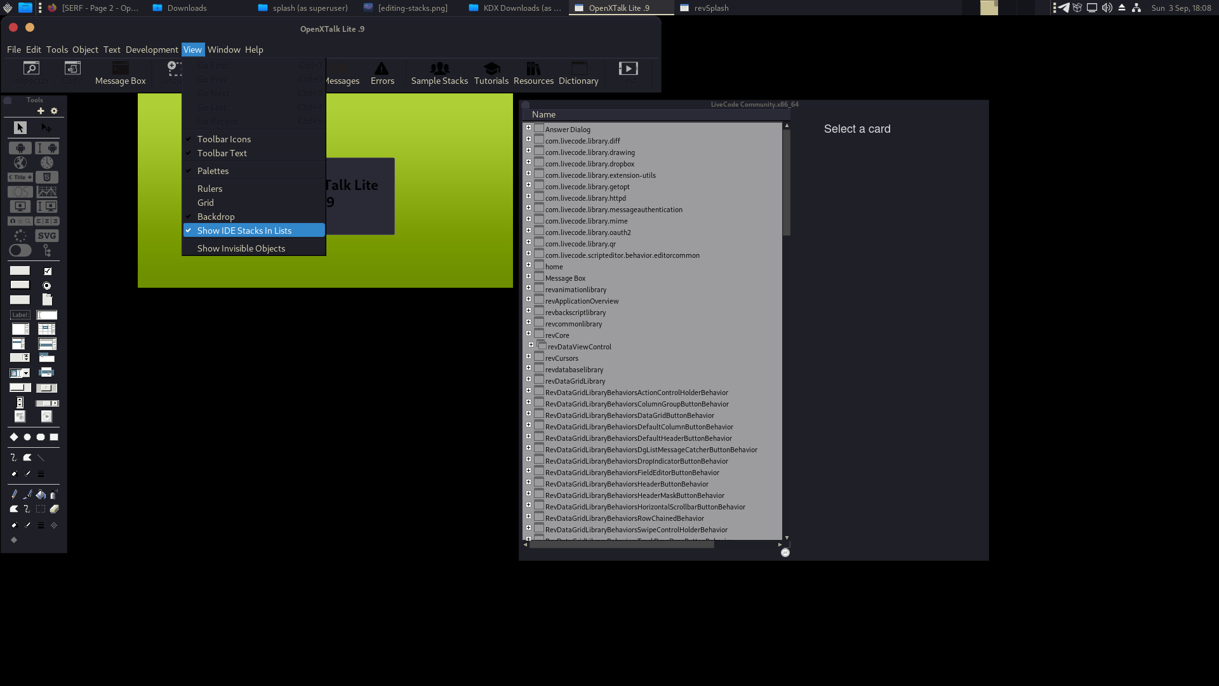Select the brush paint tool
The height and width of the screenshot is (686, 1219).
(27, 494)
